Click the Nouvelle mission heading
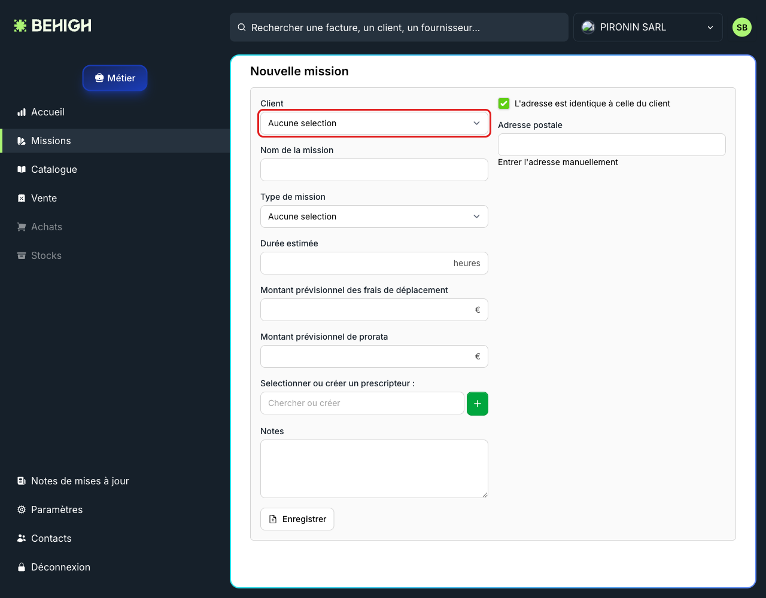Image resolution: width=766 pixels, height=598 pixels. point(299,71)
